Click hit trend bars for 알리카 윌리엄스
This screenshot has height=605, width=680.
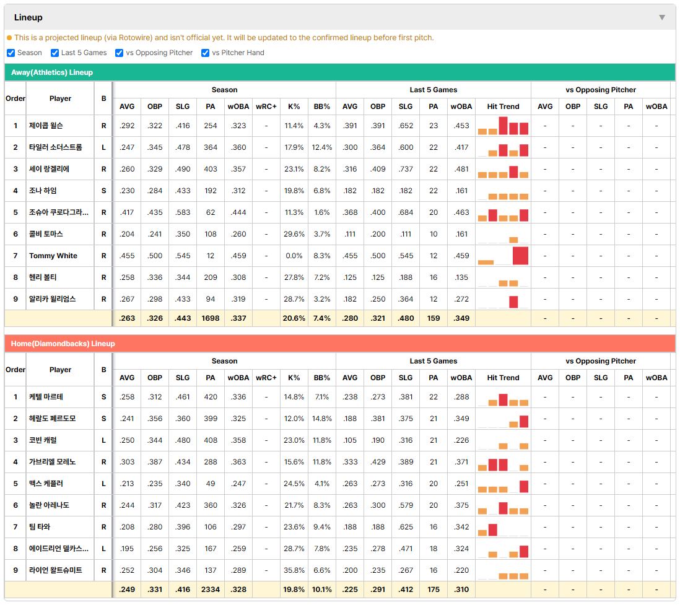[x=503, y=299]
